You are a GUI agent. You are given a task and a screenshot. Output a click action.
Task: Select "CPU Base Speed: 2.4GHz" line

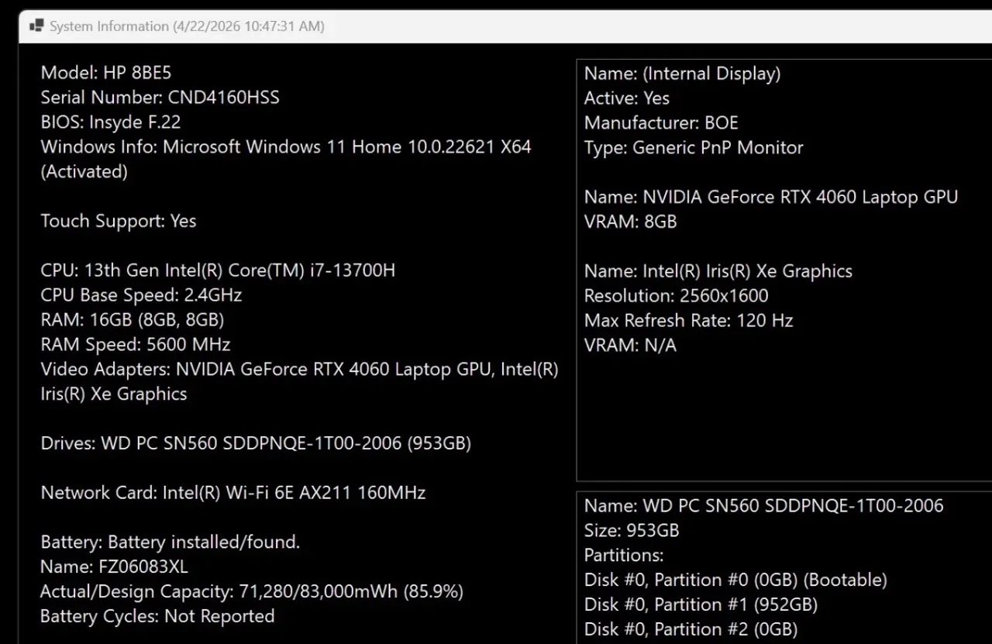(x=141, y=295)
